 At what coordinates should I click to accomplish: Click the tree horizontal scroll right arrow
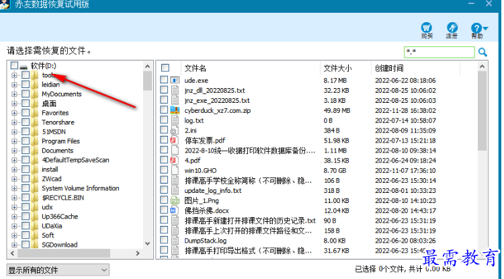tap(138, 253)
